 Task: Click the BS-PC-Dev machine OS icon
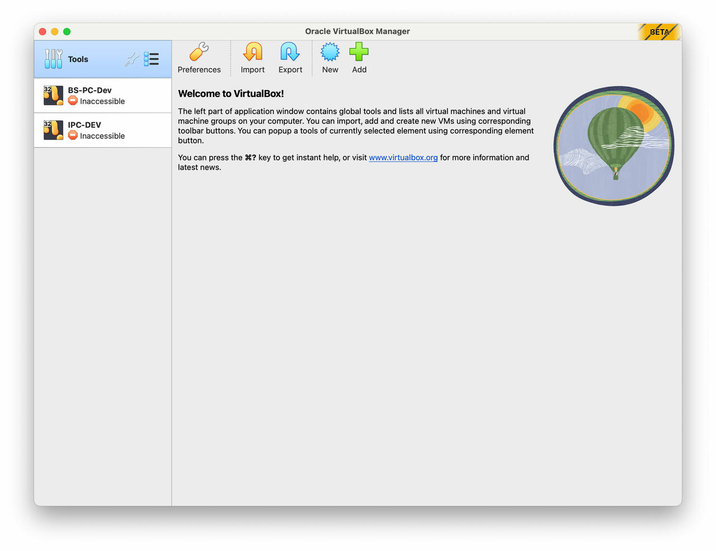tap(54, 96)
